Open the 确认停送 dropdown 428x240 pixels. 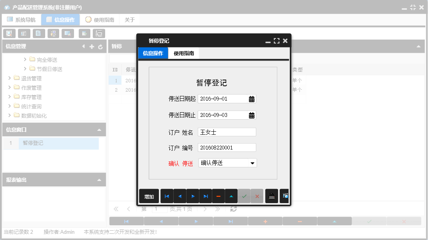point(252,163)
